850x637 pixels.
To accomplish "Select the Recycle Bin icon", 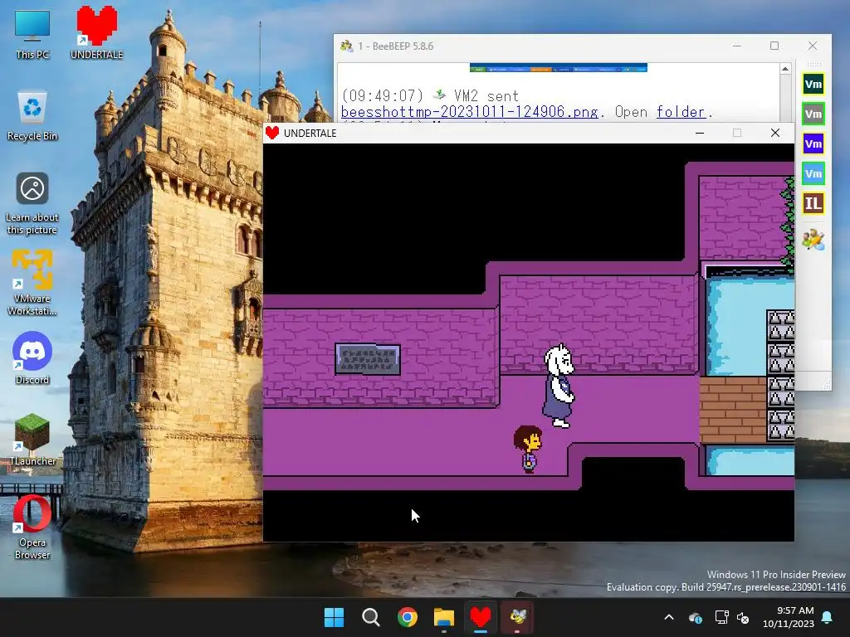I will pos(32,116).
